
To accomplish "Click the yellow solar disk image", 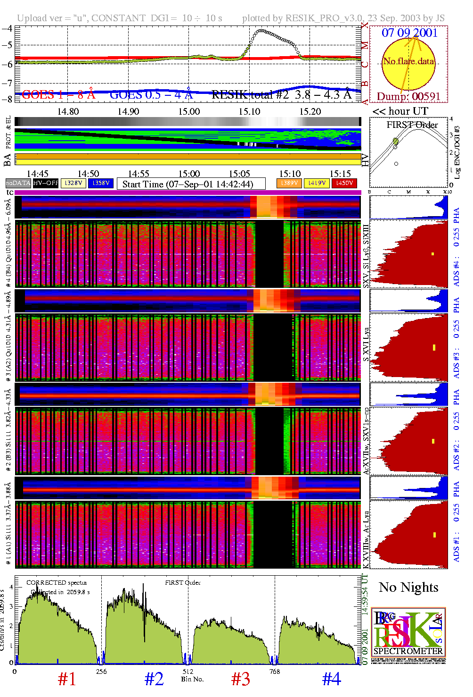I will 408,64.
